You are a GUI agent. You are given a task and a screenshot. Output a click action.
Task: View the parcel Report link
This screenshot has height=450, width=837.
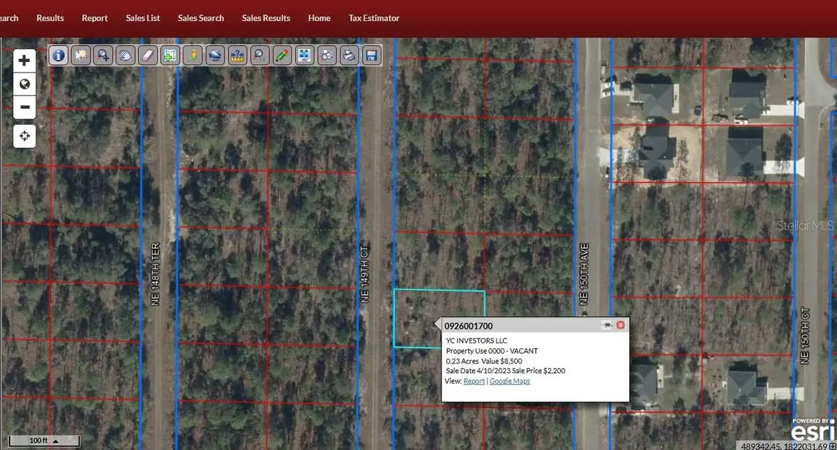pyautogui.click(x=474, y=381)
